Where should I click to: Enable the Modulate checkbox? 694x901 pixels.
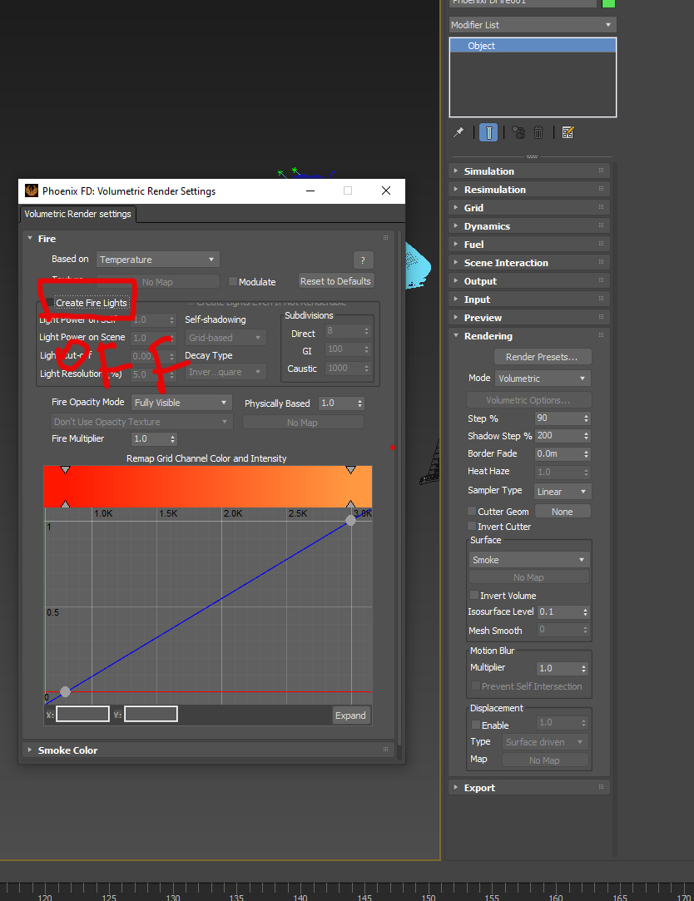[233, 281]
